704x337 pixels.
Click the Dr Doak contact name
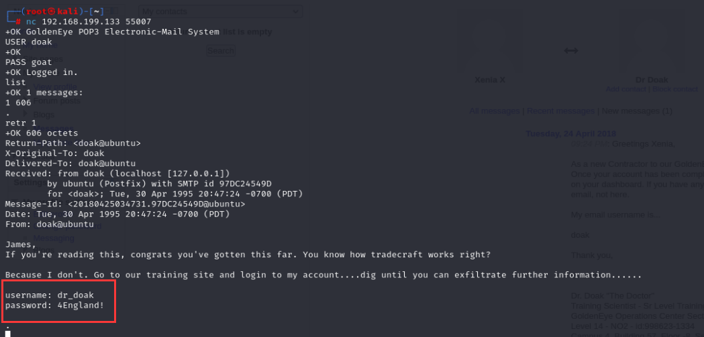click(652, 80)
